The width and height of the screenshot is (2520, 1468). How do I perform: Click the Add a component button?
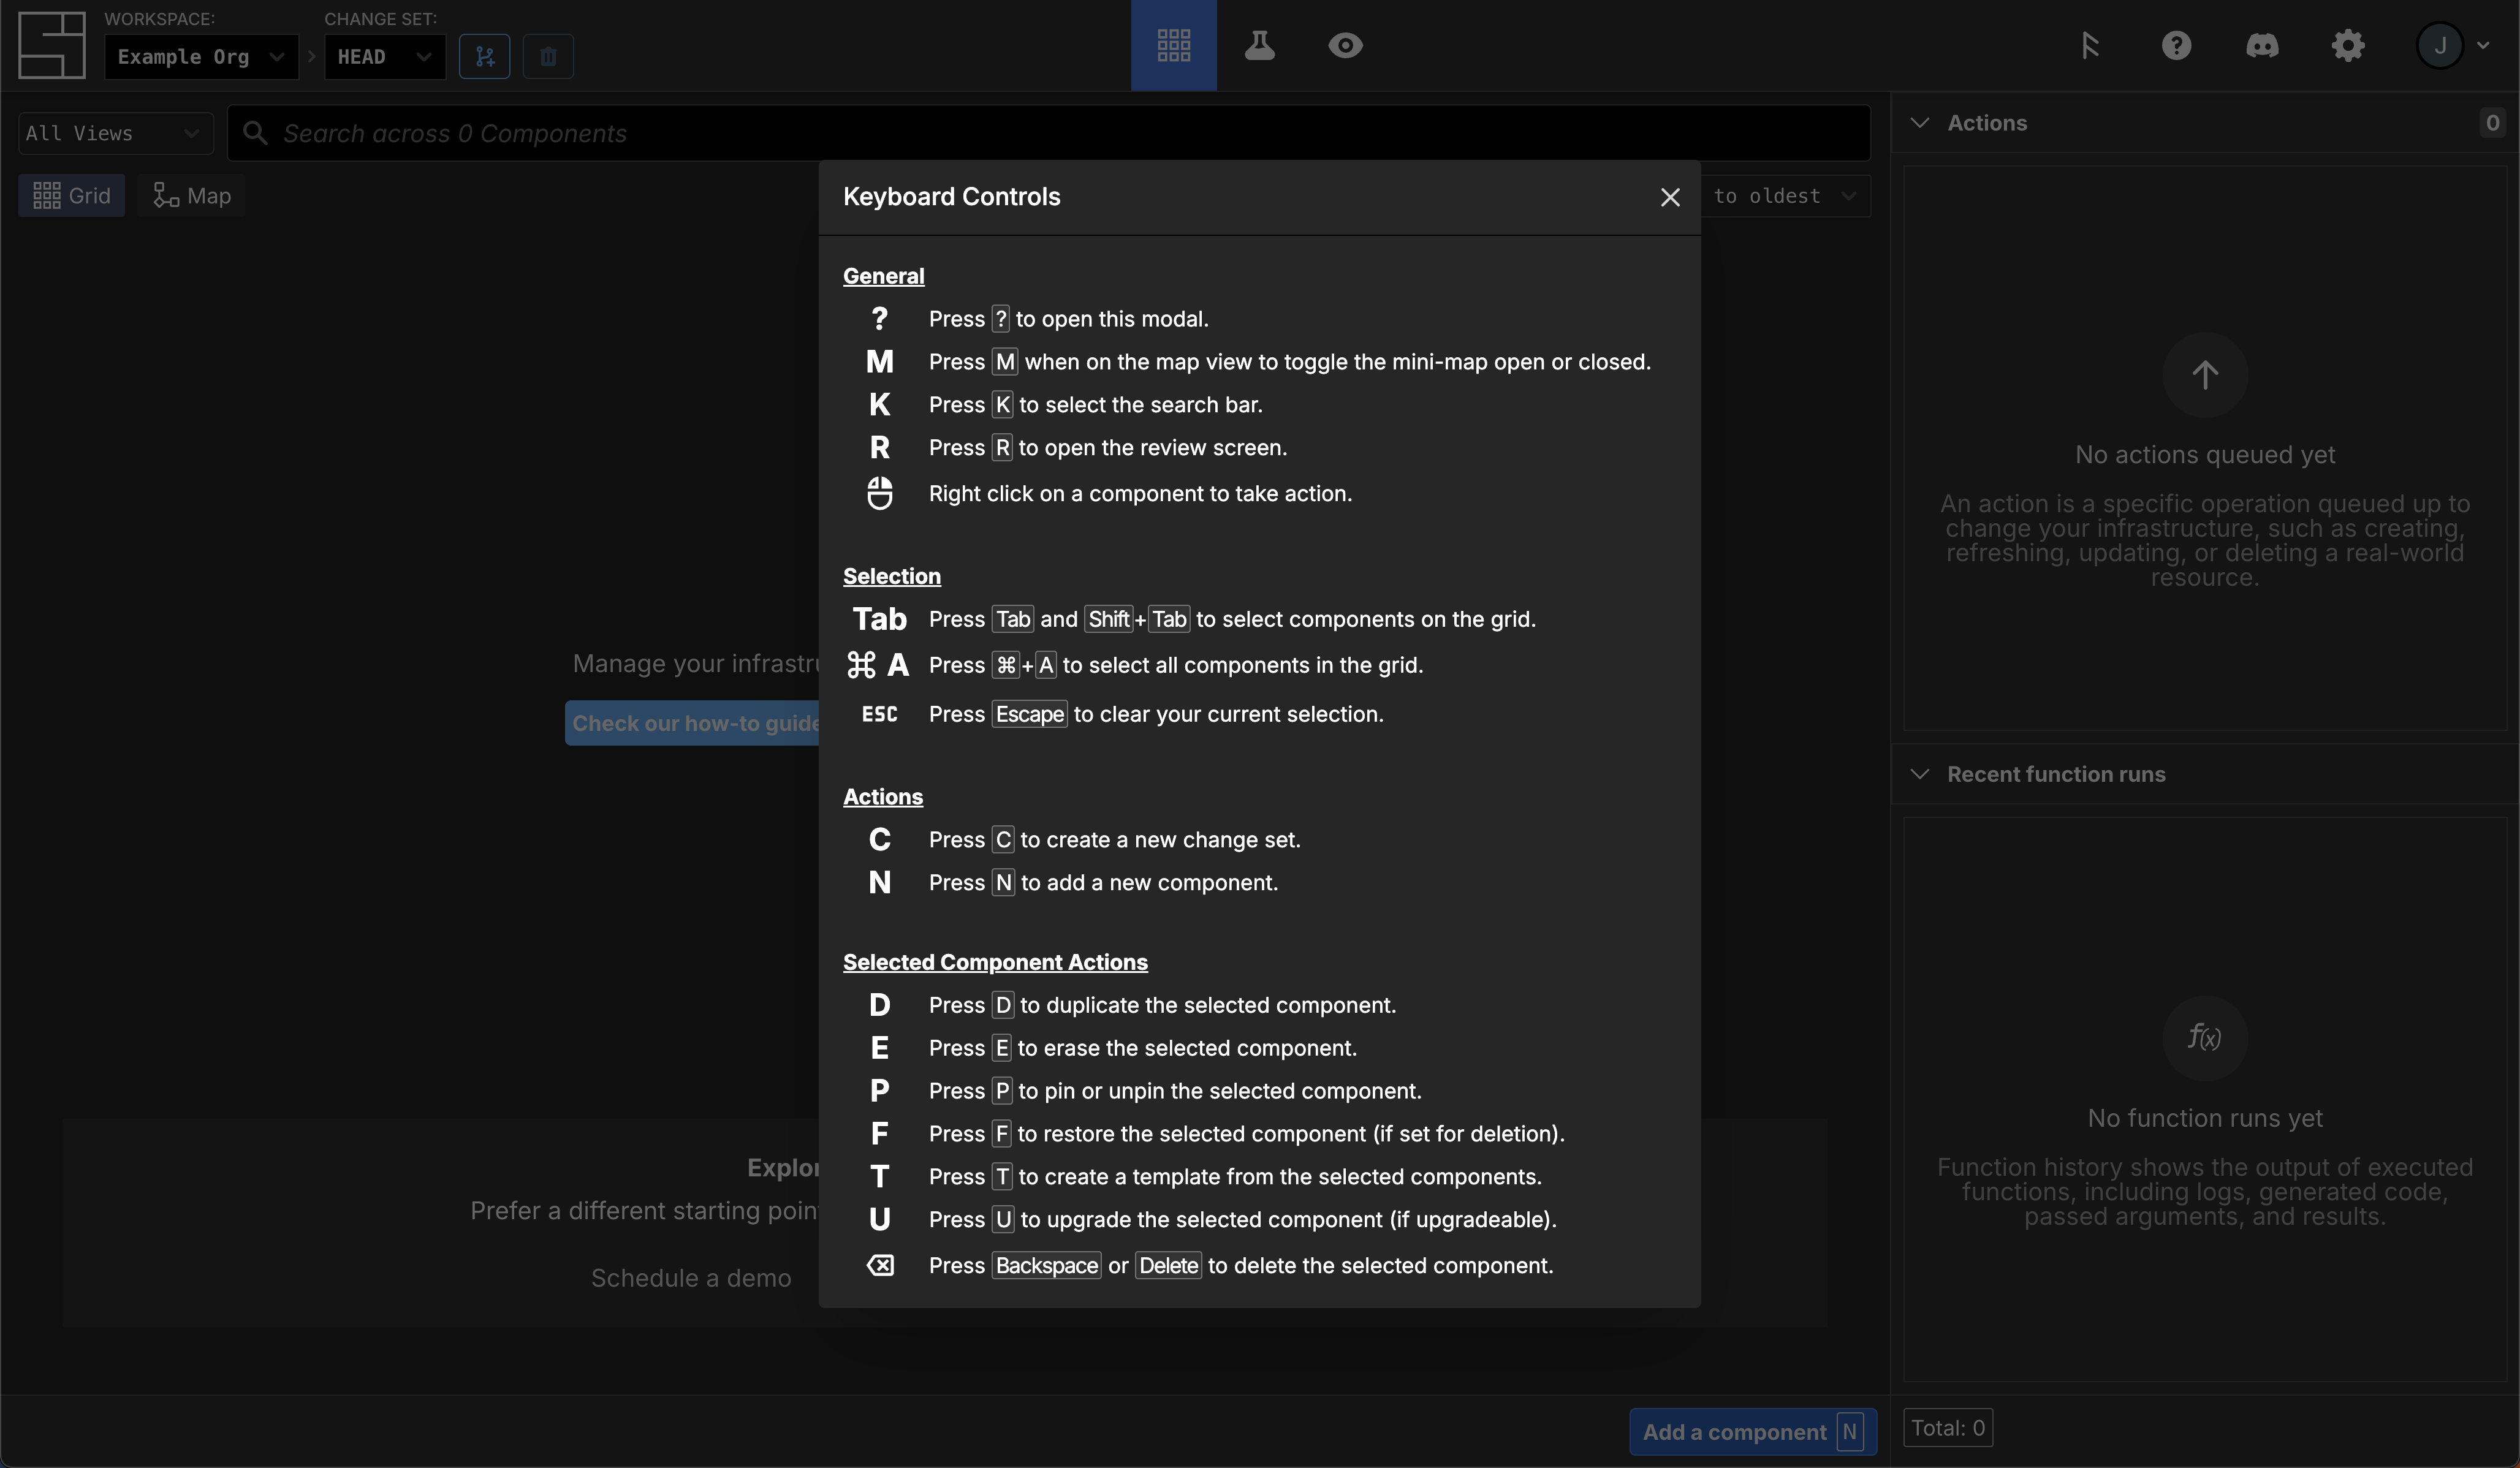[1752, 1432]
